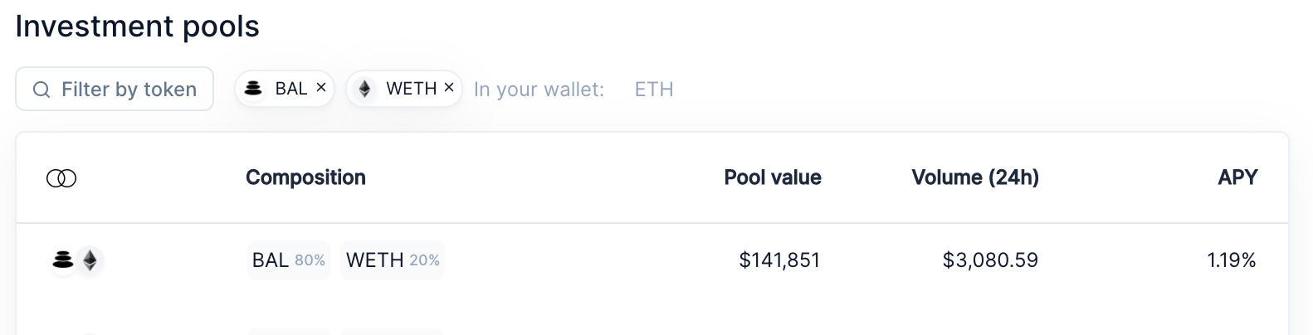Image resolution: width=1313 pixels, height=335 pixels.
Task: Click the $3,080.59 volume cell
Action: [990, 260]
